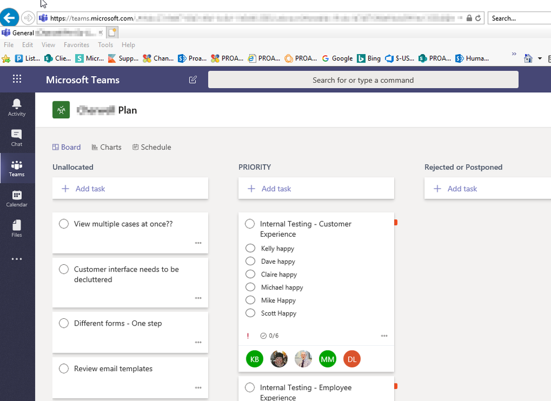Mark View multiple cases task complete
The height and width of the screenshot is (401, 551).
tap(63, 224)
